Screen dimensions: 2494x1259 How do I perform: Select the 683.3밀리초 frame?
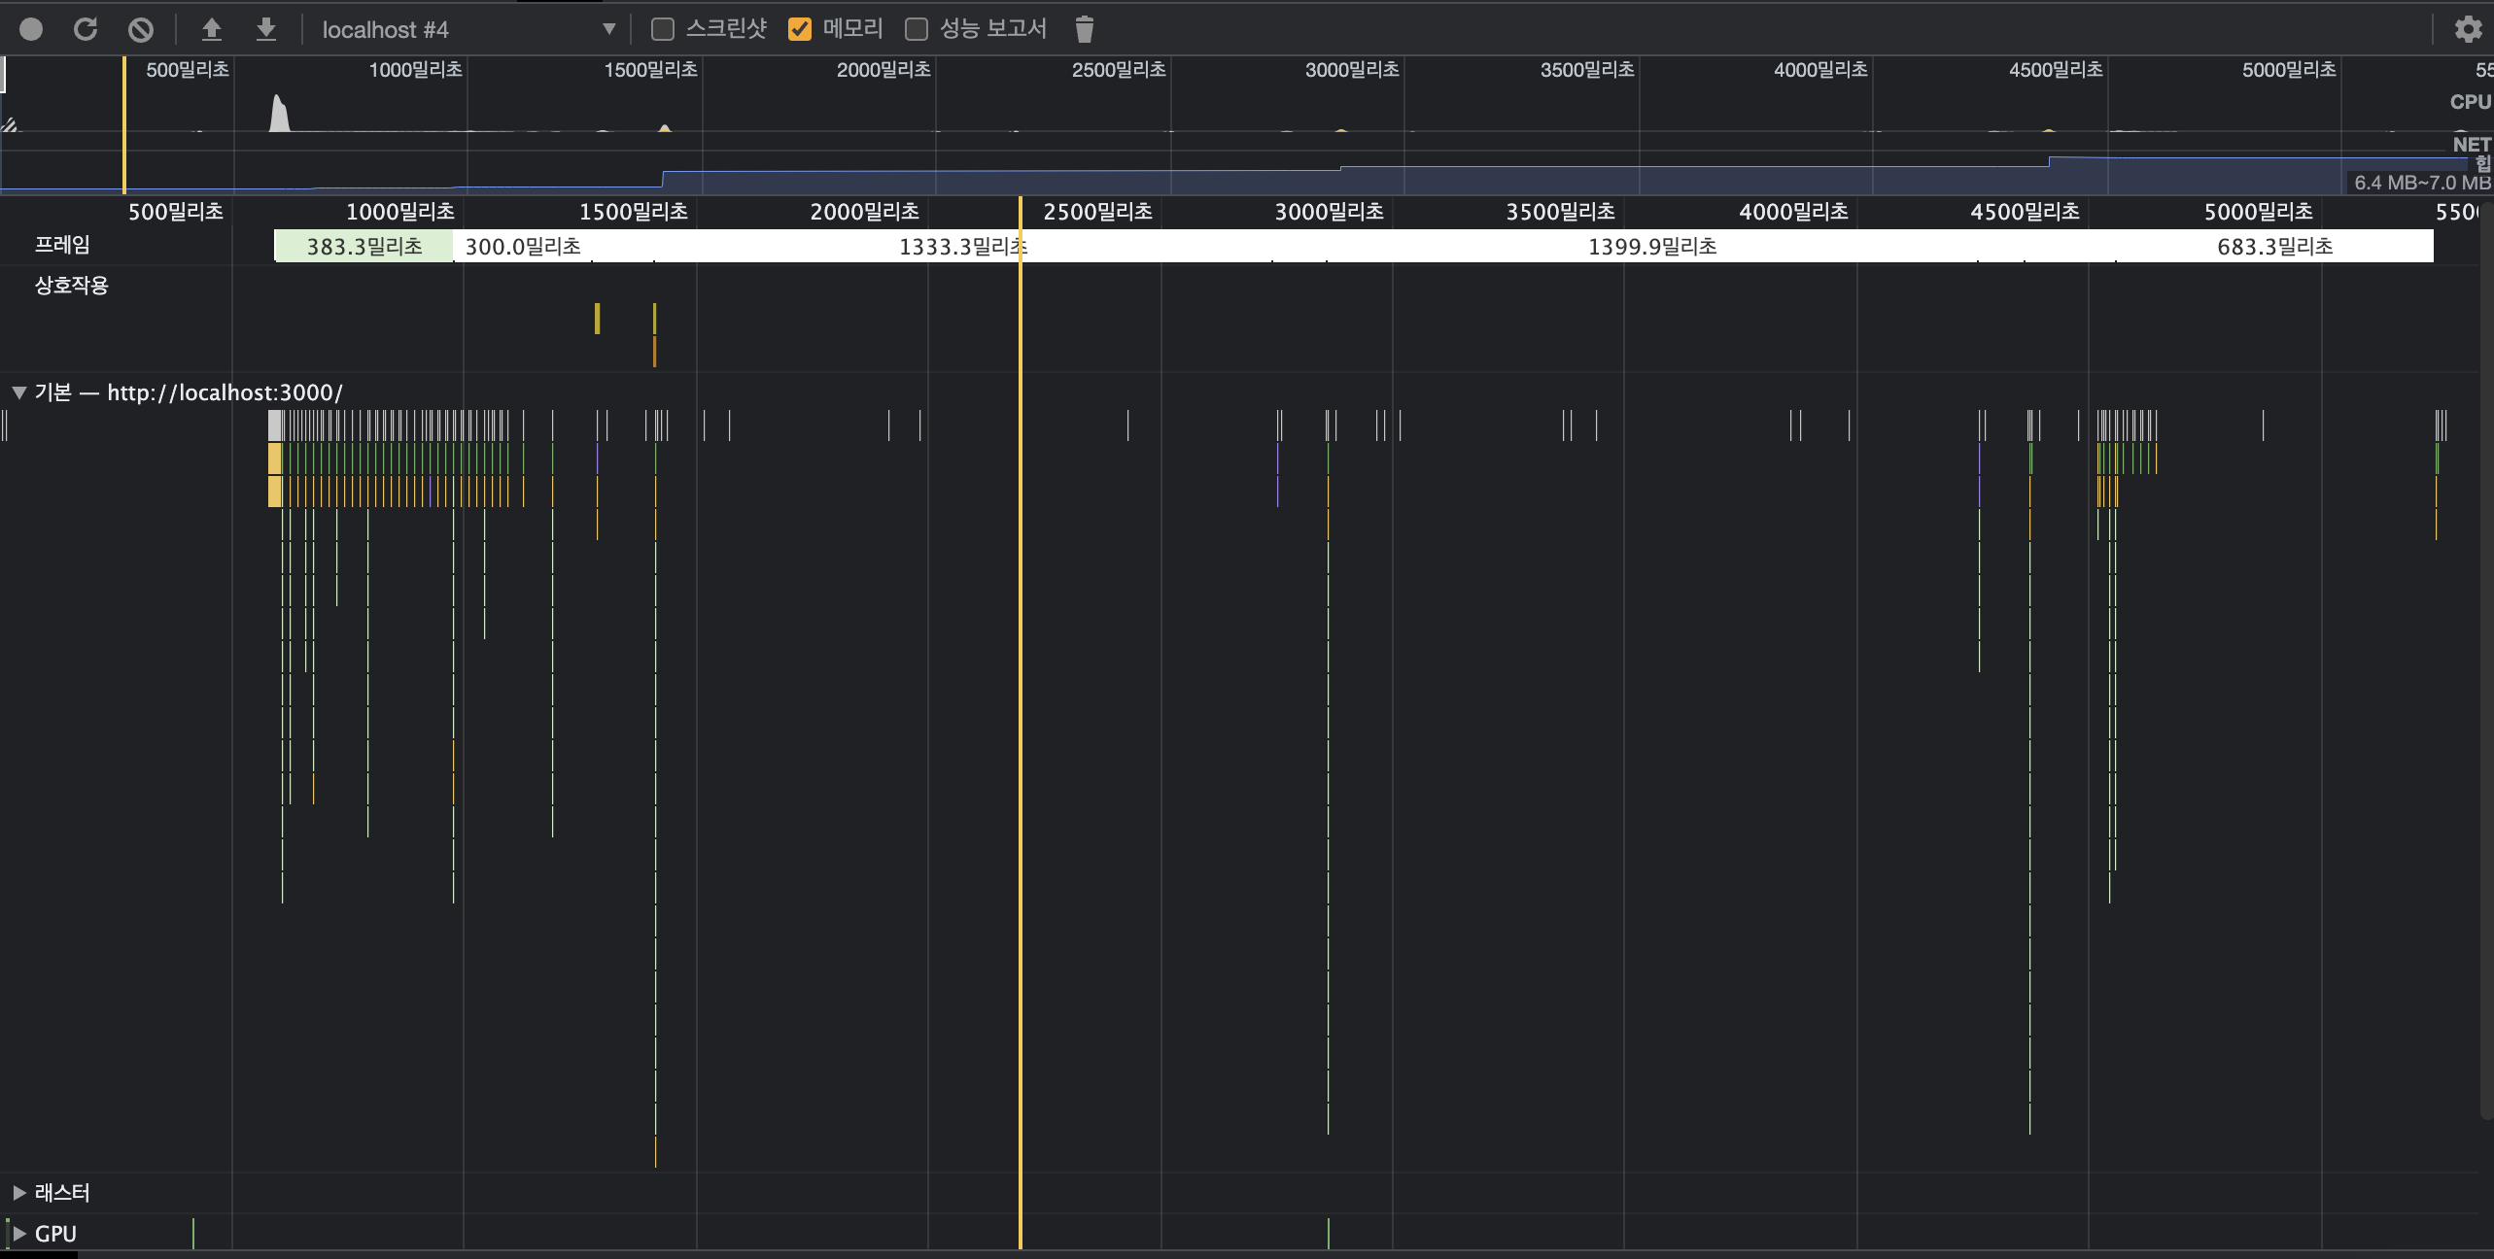(x=2274, y=247)
